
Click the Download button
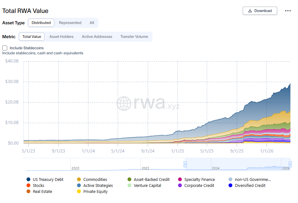pyautogui.click(x=259, y=11)
